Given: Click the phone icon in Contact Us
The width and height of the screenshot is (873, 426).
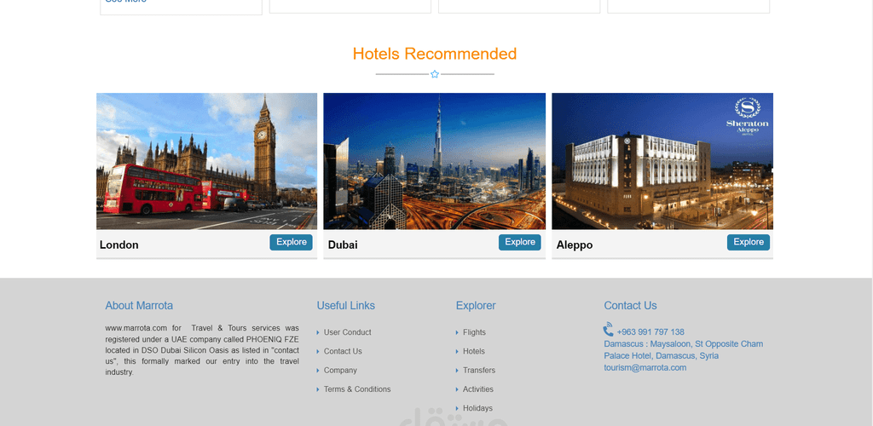Looking at the screenshot, I should [x=608, y=329].
